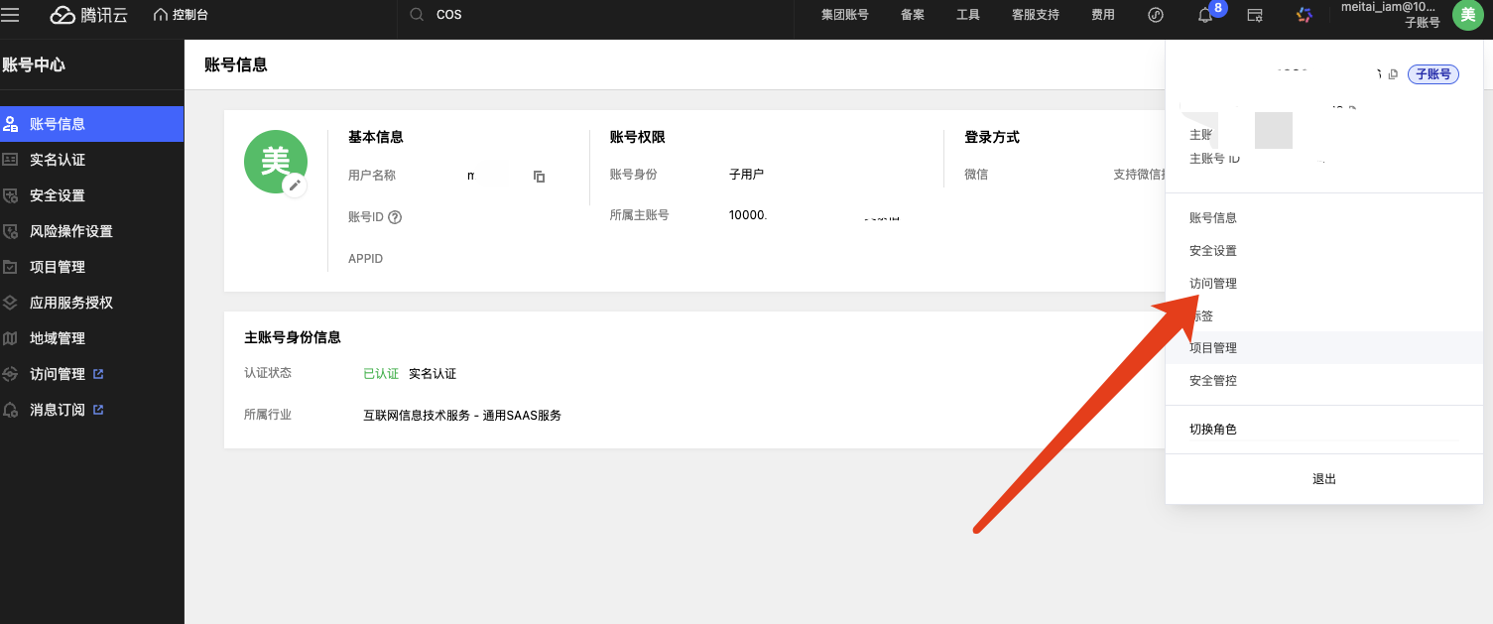Open the hamburger navigation menu
Image resolution: width=1493 pixels, height=624 pixels.
click(x=11, y=15)
